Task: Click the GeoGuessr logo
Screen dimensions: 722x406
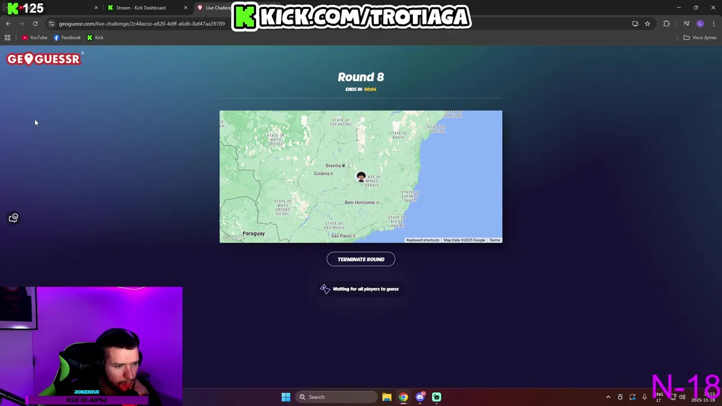Action: pyautogui.click(x=45, y=59)
